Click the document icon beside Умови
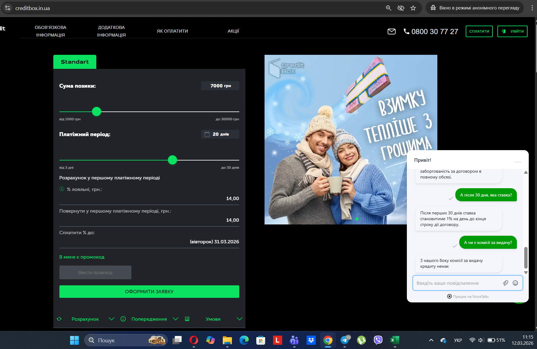The width and height of the screenshot is (537, 349). 187,319
